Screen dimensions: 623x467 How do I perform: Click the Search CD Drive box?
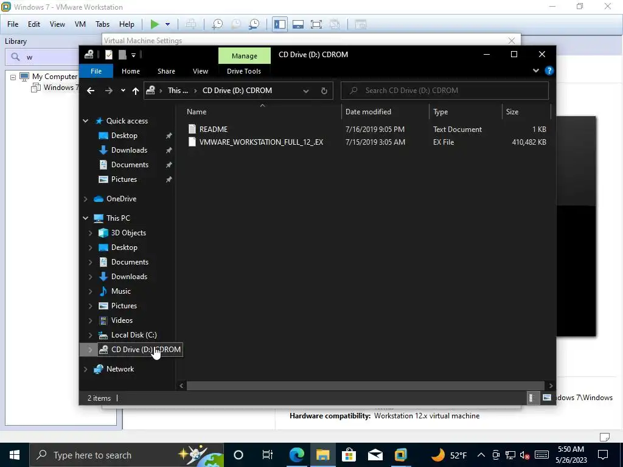coord(445,91)
